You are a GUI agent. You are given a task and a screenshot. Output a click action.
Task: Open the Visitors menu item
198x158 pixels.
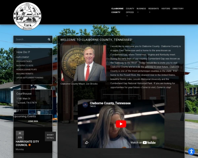tap(166, 9)
